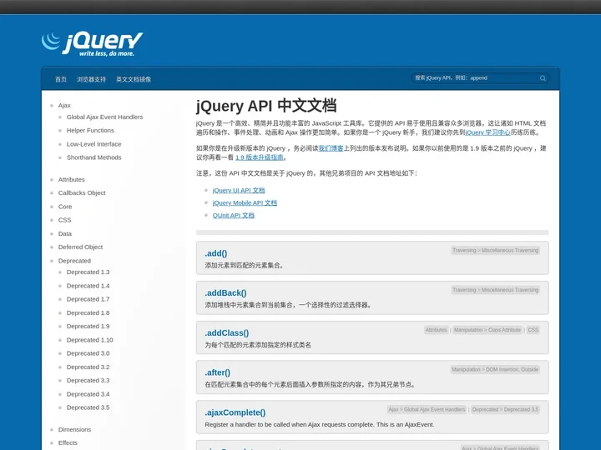The height and width of the screenshot is (450, 601).
Task: Click the jQuery logo
Action: (x=92, y=44)
